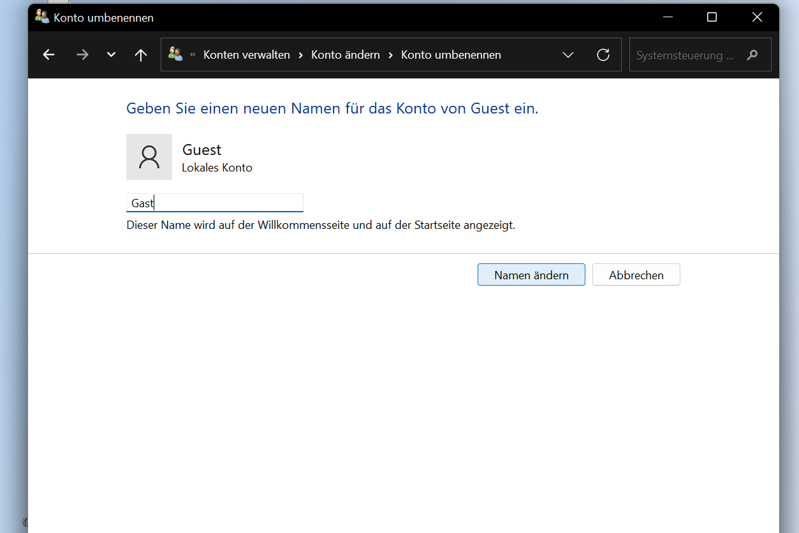Click the account name field containing Gast
Screen dimensions: 799x533
coord(214,203)
